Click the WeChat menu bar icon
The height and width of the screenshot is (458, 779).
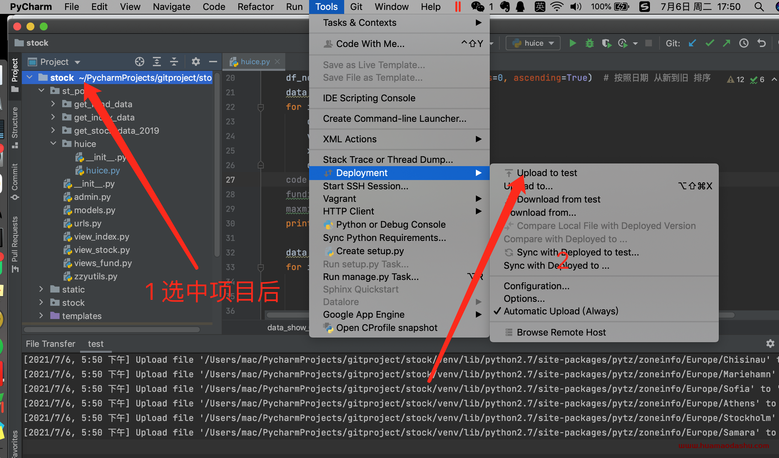coord(478,7)
